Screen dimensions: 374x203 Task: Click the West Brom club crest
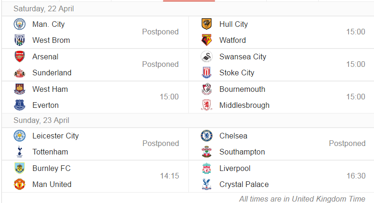[x=19, y=40]
